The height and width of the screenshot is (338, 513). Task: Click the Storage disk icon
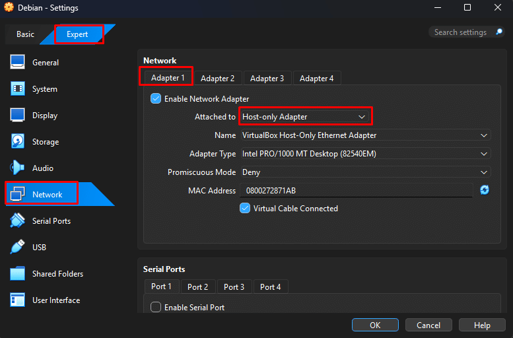point(17,141)
